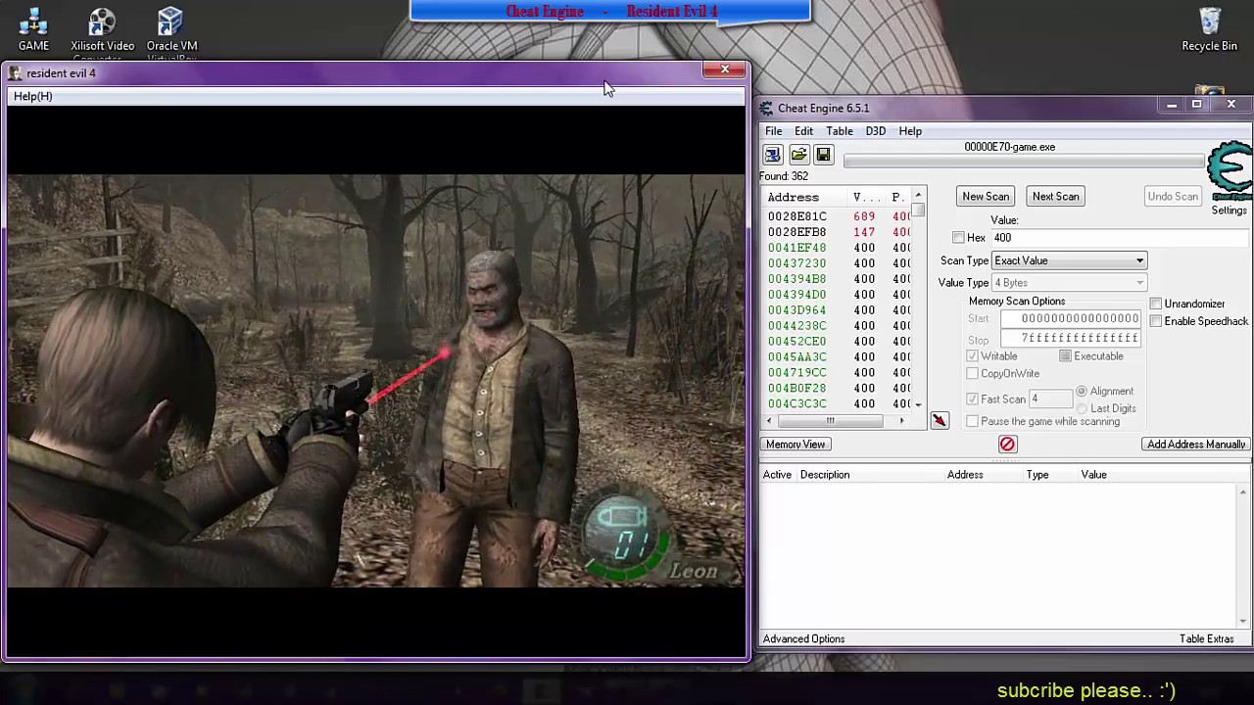
Task: Open the Help menu in Cheat Engine
Action: click(x=910, y=131)
